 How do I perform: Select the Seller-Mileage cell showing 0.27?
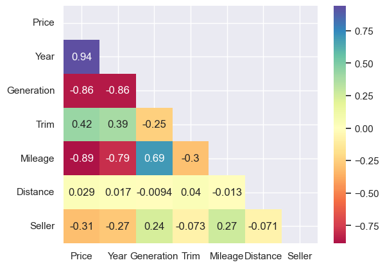(227, 226)
